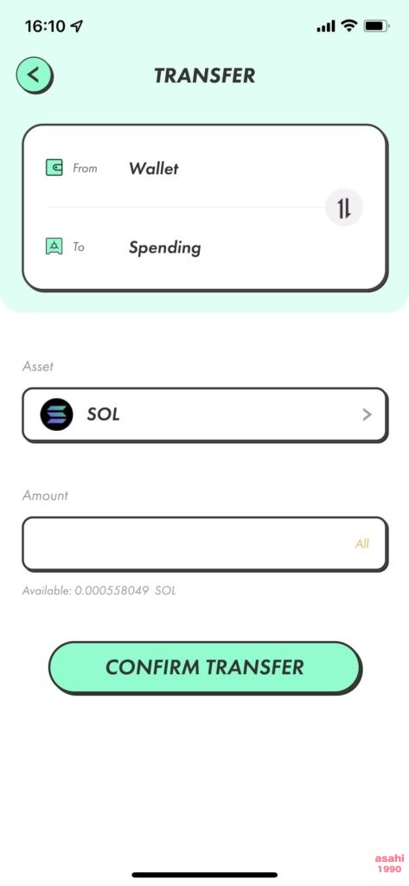
Task: Tap the Solana logo icon
Action: [56, 414]
